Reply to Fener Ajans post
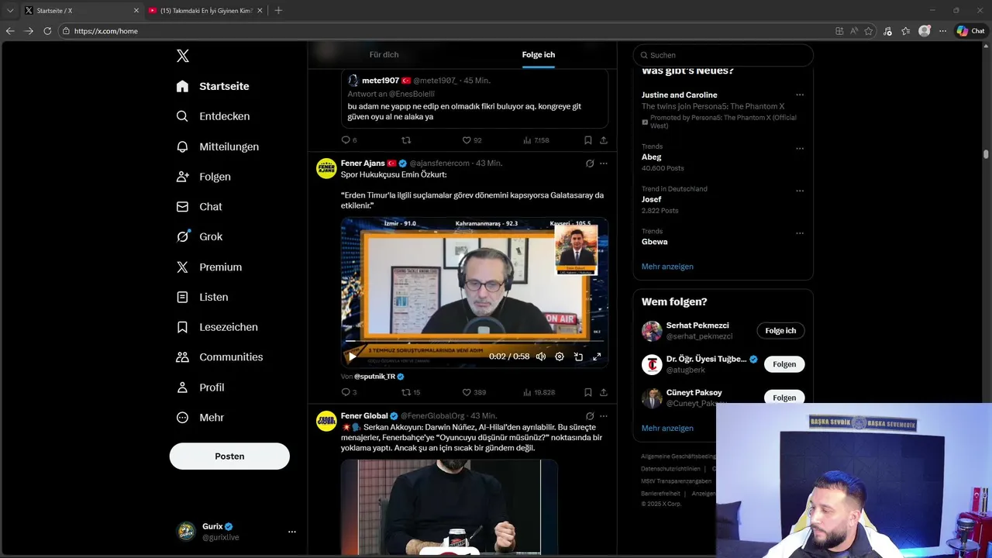Screen dimensions: 992x558 point(349,392)
